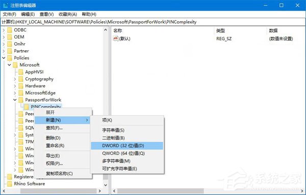Viewport: 306px width, 195px height.
Task: Choose 重命名(R) in the context menu
Action: (63, 146)
